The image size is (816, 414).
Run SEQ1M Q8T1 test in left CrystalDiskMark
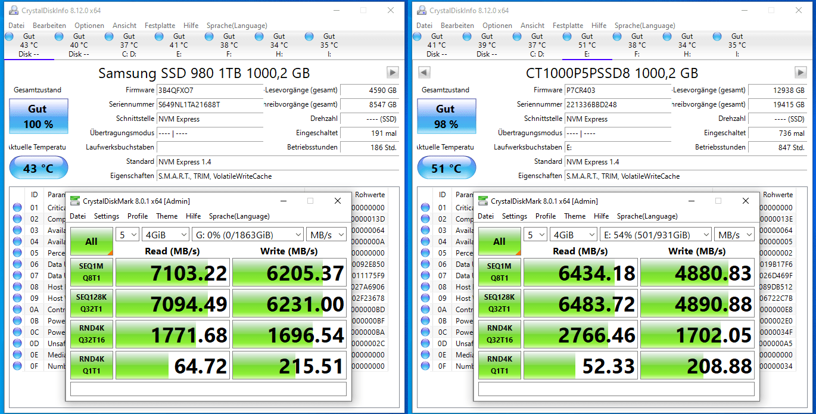point(92,272)
